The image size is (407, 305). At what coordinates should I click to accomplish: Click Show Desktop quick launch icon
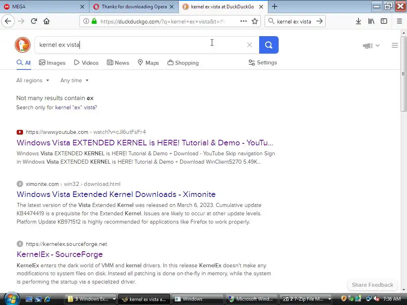(x=29, y=299)
